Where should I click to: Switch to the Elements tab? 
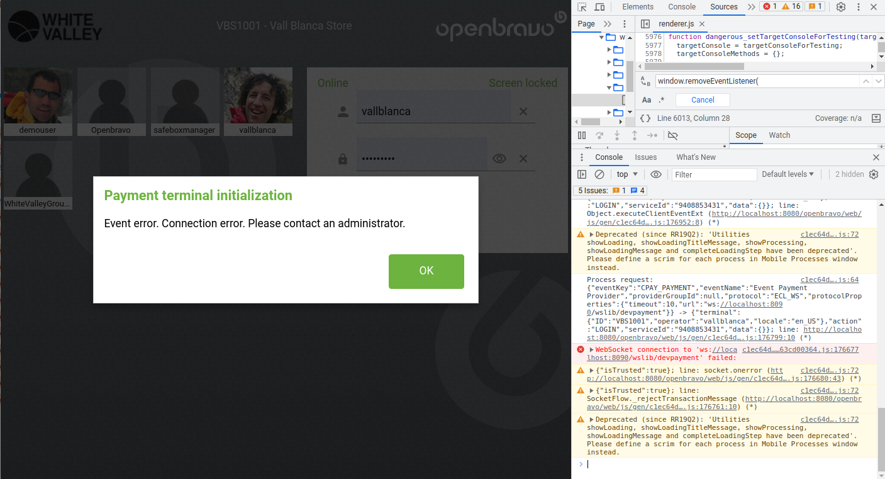click(x=638, y=7)
